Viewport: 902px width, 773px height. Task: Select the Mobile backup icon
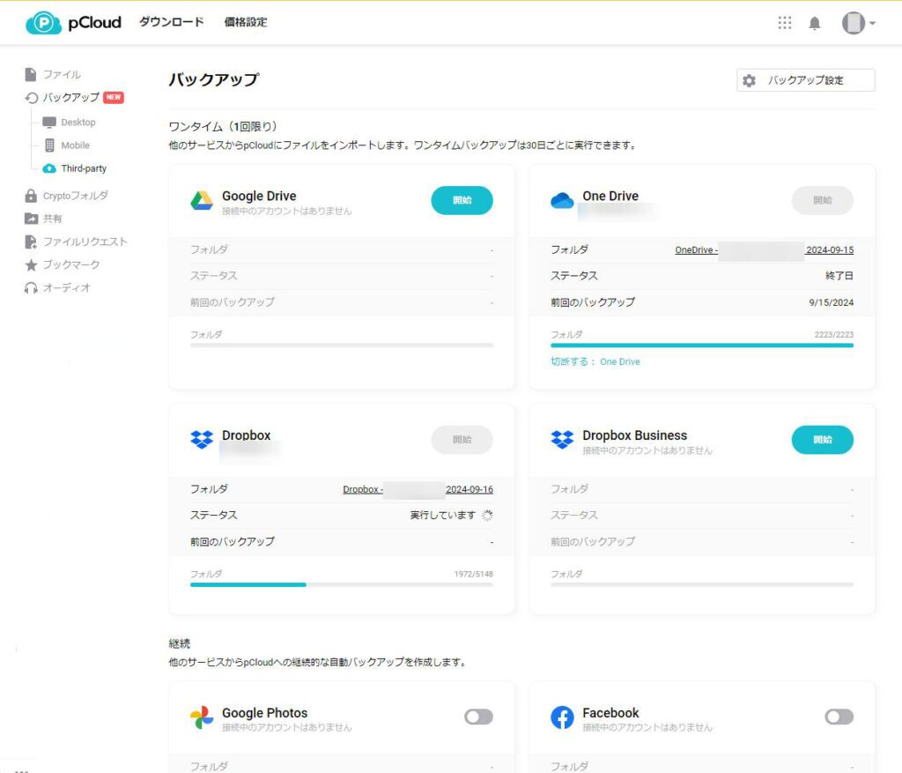[49, 145]
